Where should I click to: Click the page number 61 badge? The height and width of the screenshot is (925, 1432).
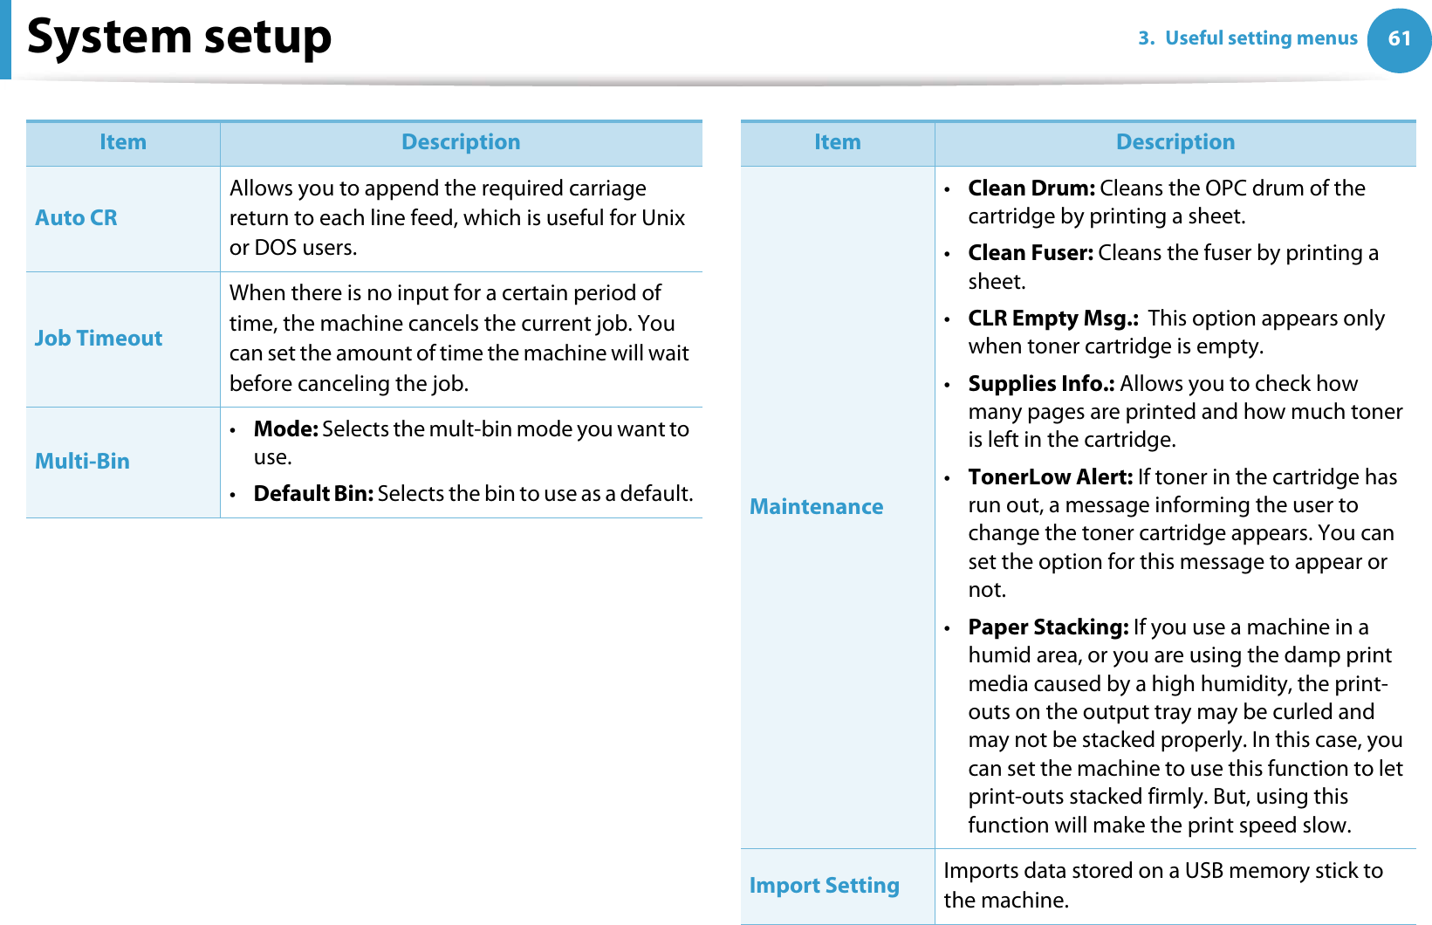pyautogui.click(x=1399, y=38)
